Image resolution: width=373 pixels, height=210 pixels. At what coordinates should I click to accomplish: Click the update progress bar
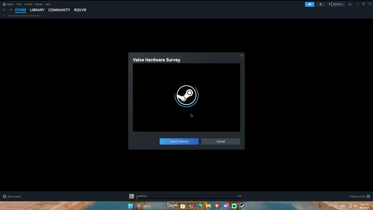point(189,198)
